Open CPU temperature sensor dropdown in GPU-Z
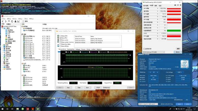The width and height of the screenshot is (198, 111). click(x=158, y=36)
